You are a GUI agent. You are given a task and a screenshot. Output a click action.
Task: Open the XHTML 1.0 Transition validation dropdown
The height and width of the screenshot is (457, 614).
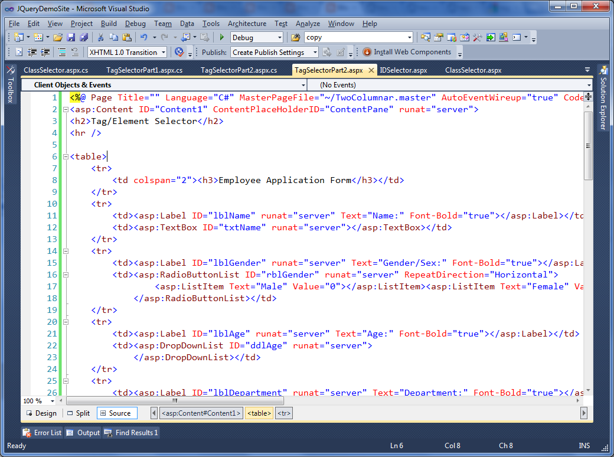[x=127, y=52]
